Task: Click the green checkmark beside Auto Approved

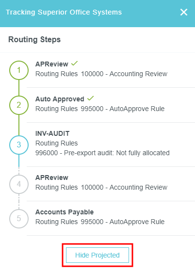Action: pyautogui.click(x=91, y=98)
